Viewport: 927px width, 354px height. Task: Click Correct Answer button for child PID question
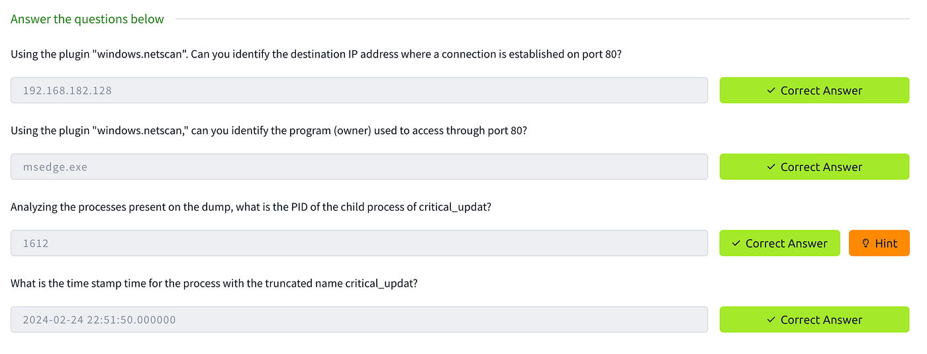point(779,243)
